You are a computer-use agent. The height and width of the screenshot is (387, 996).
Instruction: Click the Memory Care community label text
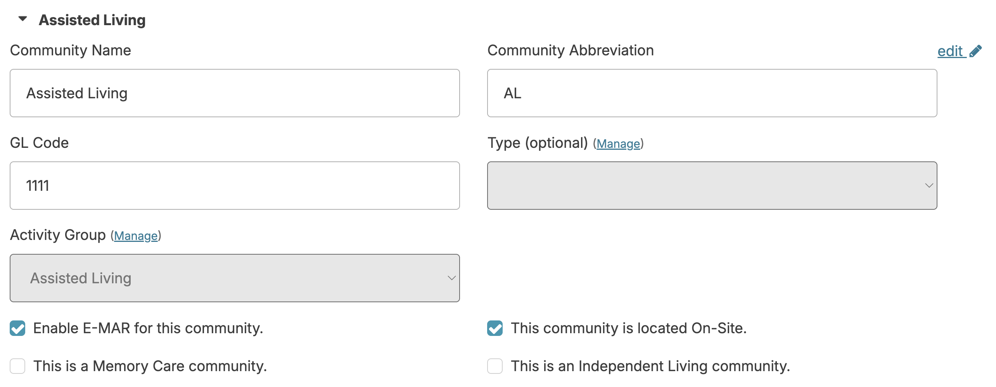[x=150, y=366]
